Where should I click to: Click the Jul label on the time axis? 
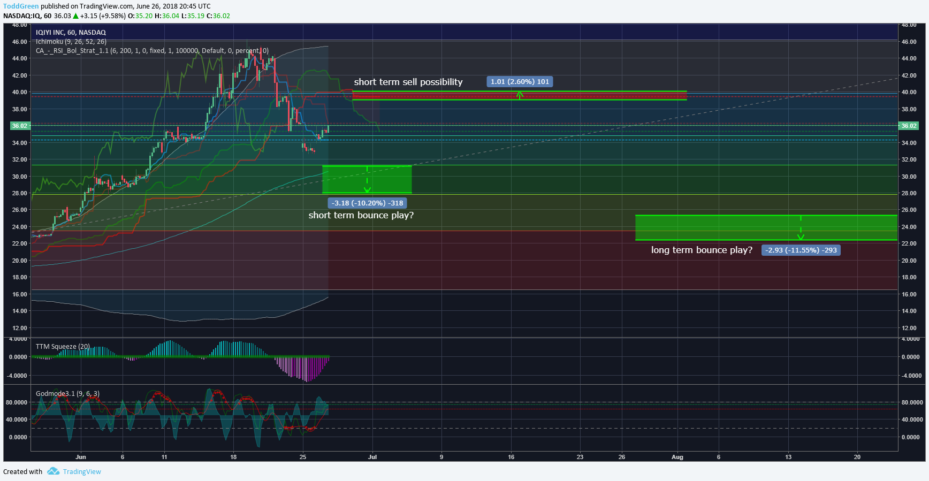pyautogui.click(x=372, y=457)
